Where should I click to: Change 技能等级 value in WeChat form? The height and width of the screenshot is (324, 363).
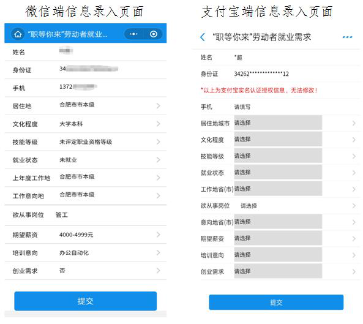[86, 142]
